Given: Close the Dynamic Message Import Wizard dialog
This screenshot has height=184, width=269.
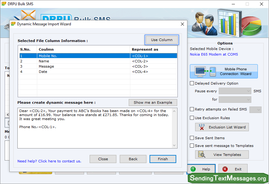Looking at the screenshot, I should click(x=182, y=24).
